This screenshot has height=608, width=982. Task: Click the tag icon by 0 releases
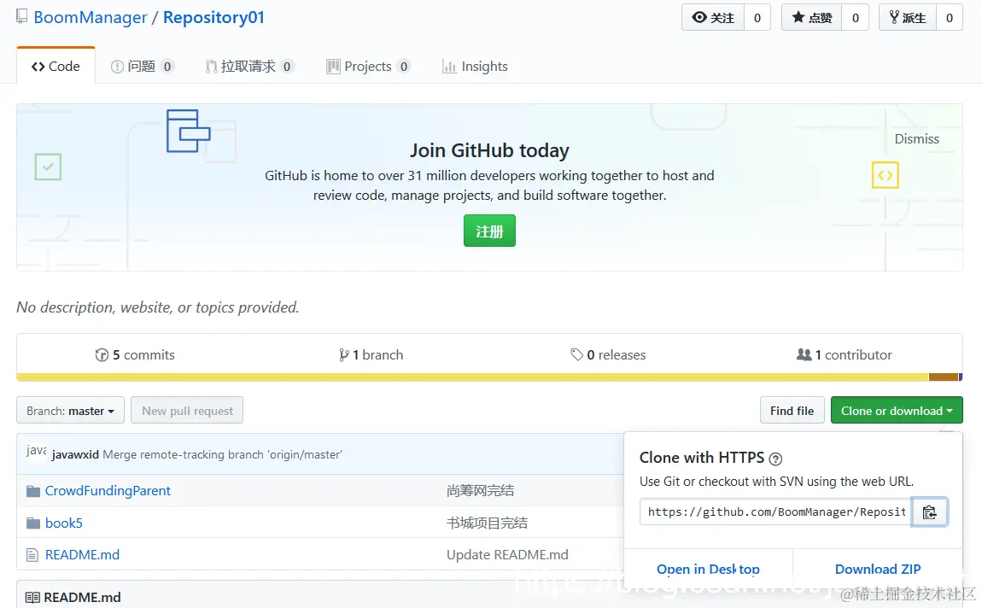click(576, 355)
